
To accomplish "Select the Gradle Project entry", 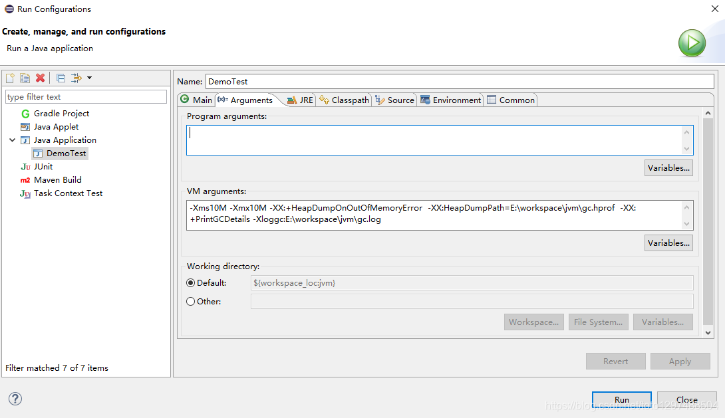I will (61, 113).
